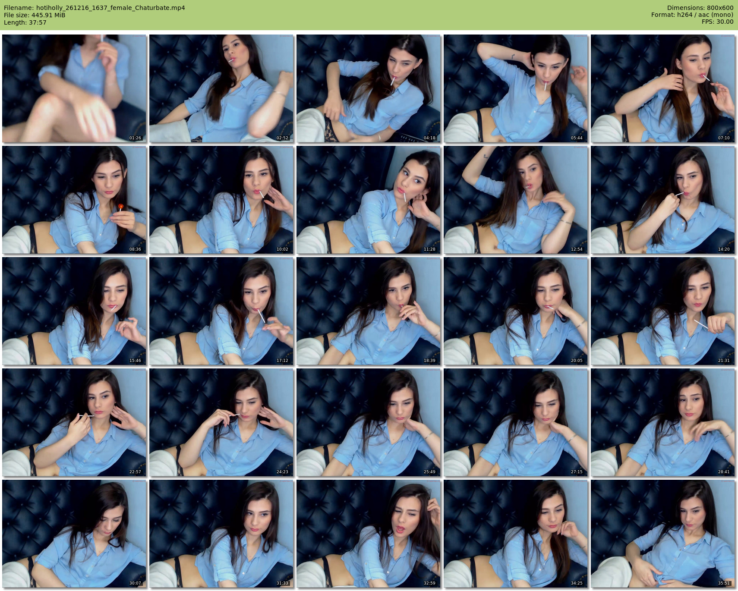Click the frame stamped 18:39
The height and width of the screenshot is (591, 738).
coord(369,311)
